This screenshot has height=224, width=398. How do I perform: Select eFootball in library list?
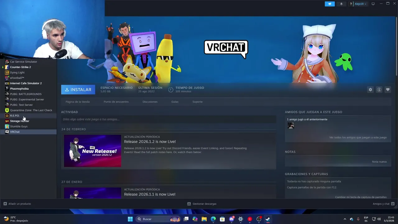point(28,78)
